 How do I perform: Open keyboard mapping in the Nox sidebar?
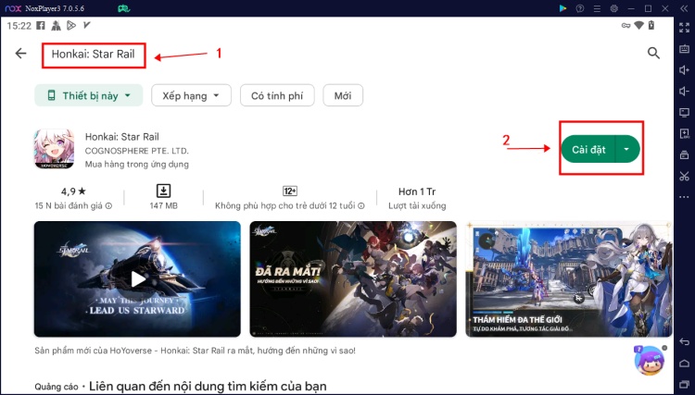point(684,49)
